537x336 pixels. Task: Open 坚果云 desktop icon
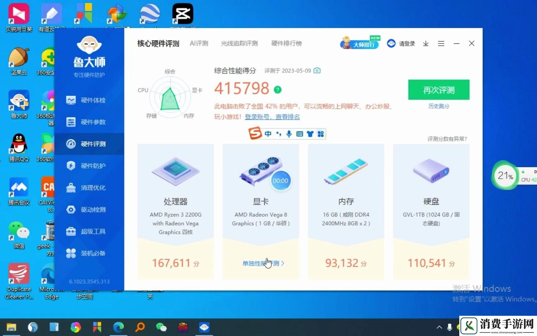(19, 61)
